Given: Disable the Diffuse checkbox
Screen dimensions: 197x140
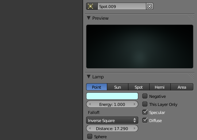Looking at the screenshot, I should 145,120.
